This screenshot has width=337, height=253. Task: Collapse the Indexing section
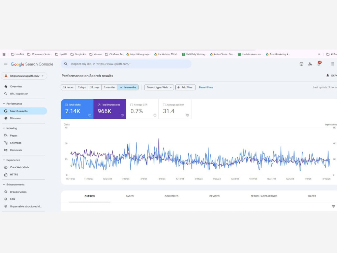click(4, 128)
